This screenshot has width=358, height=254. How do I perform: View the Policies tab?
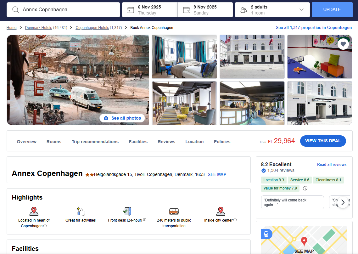click(222, 142)
